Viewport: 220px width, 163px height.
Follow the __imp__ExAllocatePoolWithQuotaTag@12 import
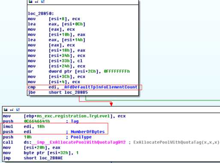click(x=79, y=142)
